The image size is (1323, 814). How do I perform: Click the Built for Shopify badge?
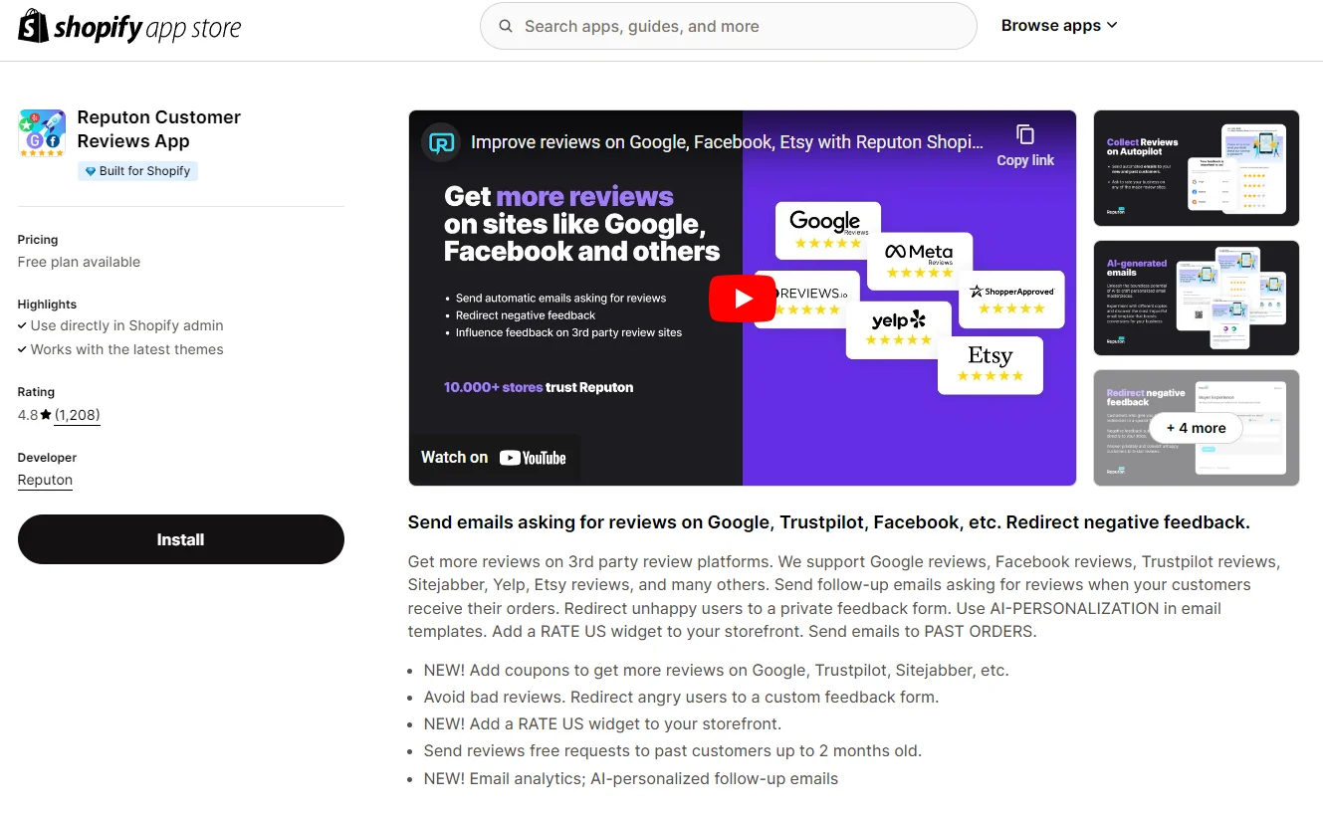point(137,171)
